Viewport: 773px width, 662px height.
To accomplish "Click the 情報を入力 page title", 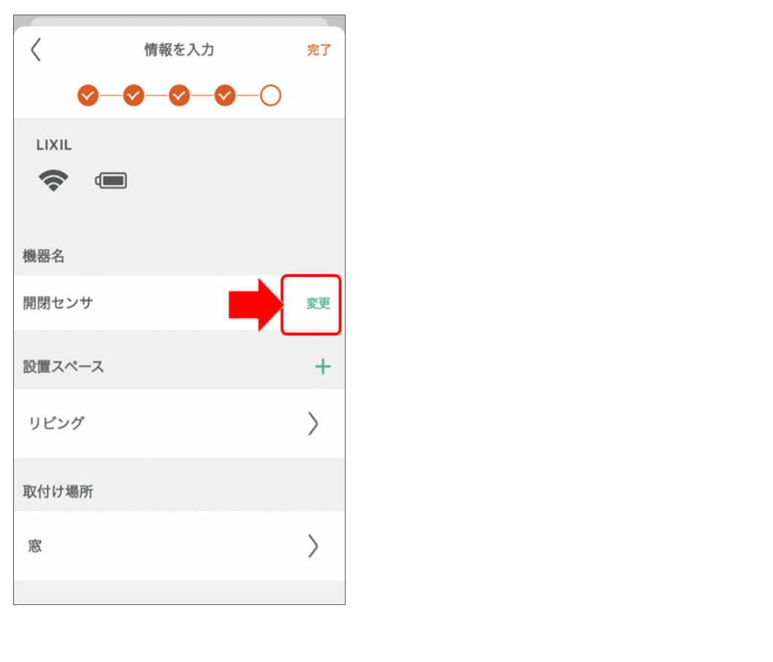I will 179,49.
